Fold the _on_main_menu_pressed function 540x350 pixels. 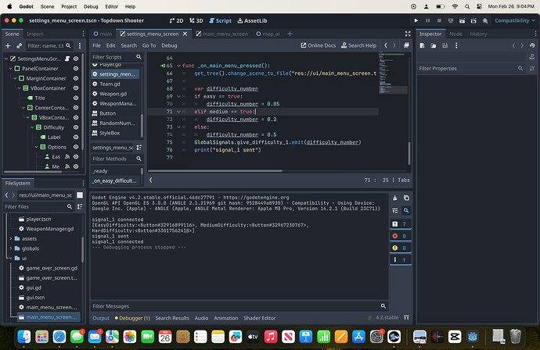point(178,66)
